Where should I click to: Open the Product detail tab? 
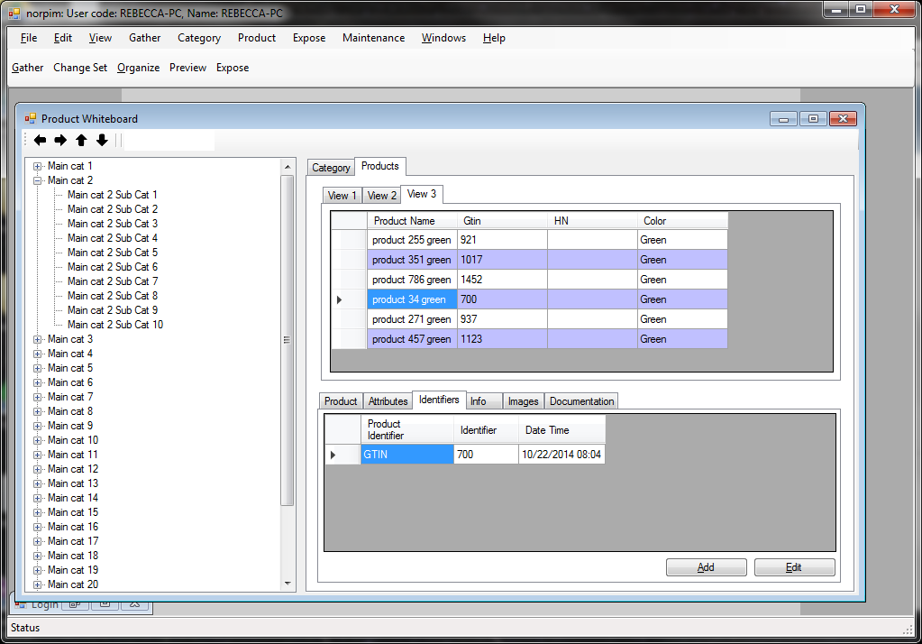click(x=341, y=400)
